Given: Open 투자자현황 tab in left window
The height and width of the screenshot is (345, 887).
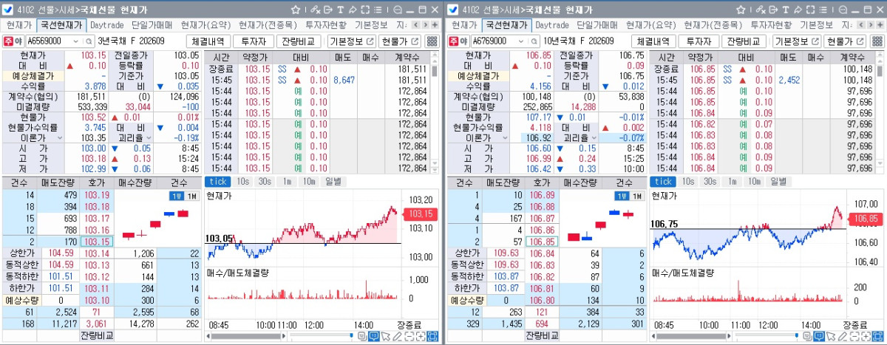Looking at the screenshot, I should point(326,24).
